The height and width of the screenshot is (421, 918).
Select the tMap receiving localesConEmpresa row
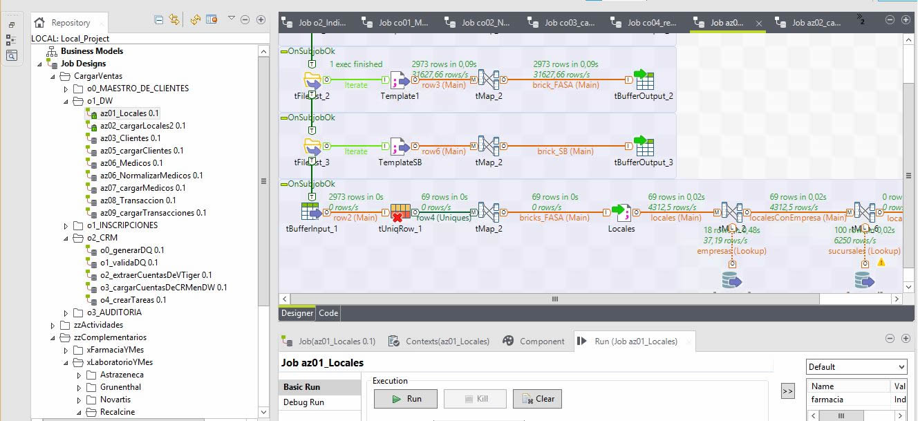point(865,214)
